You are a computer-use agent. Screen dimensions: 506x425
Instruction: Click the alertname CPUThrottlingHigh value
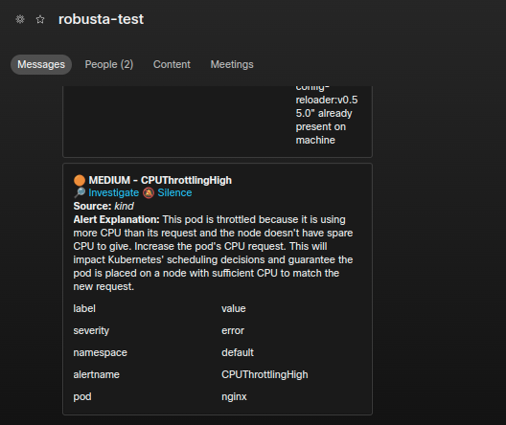(264, 374)
